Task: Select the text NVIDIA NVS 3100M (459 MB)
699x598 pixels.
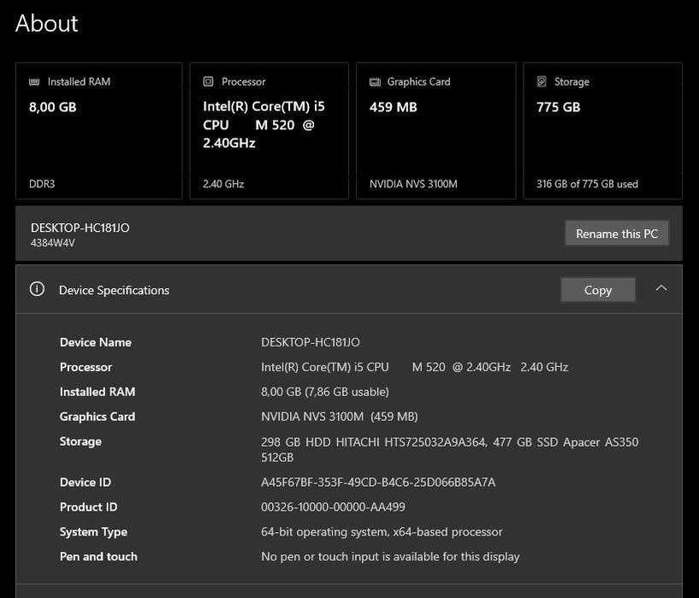Action: [x=340, y=417]
